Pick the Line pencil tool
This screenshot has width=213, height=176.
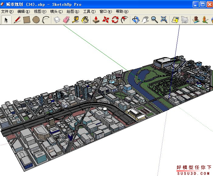17,20
